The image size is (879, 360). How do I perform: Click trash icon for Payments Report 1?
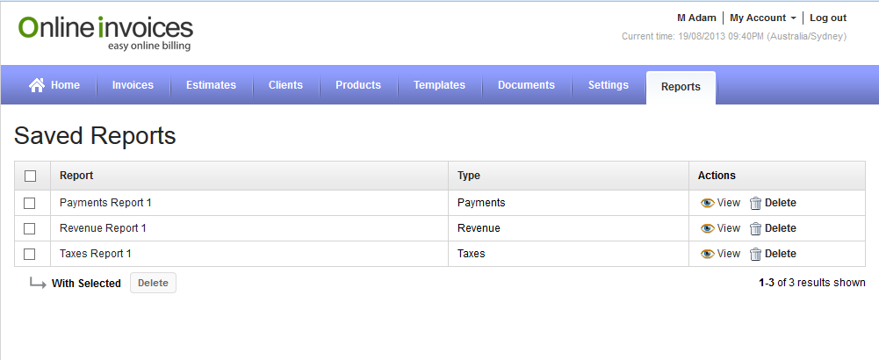[755, 203]
